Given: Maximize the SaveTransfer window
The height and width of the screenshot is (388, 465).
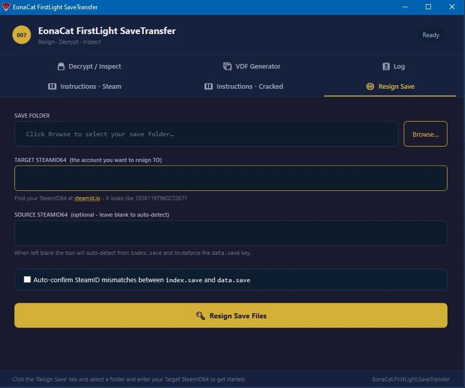Looking at the screenshot, I should [428, 7].
